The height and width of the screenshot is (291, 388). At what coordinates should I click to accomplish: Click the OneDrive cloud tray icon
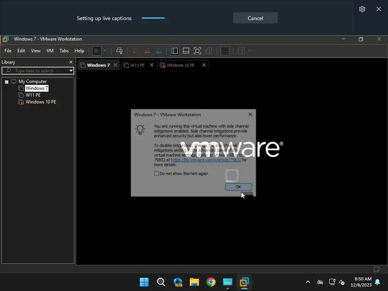tap(320, 282)
